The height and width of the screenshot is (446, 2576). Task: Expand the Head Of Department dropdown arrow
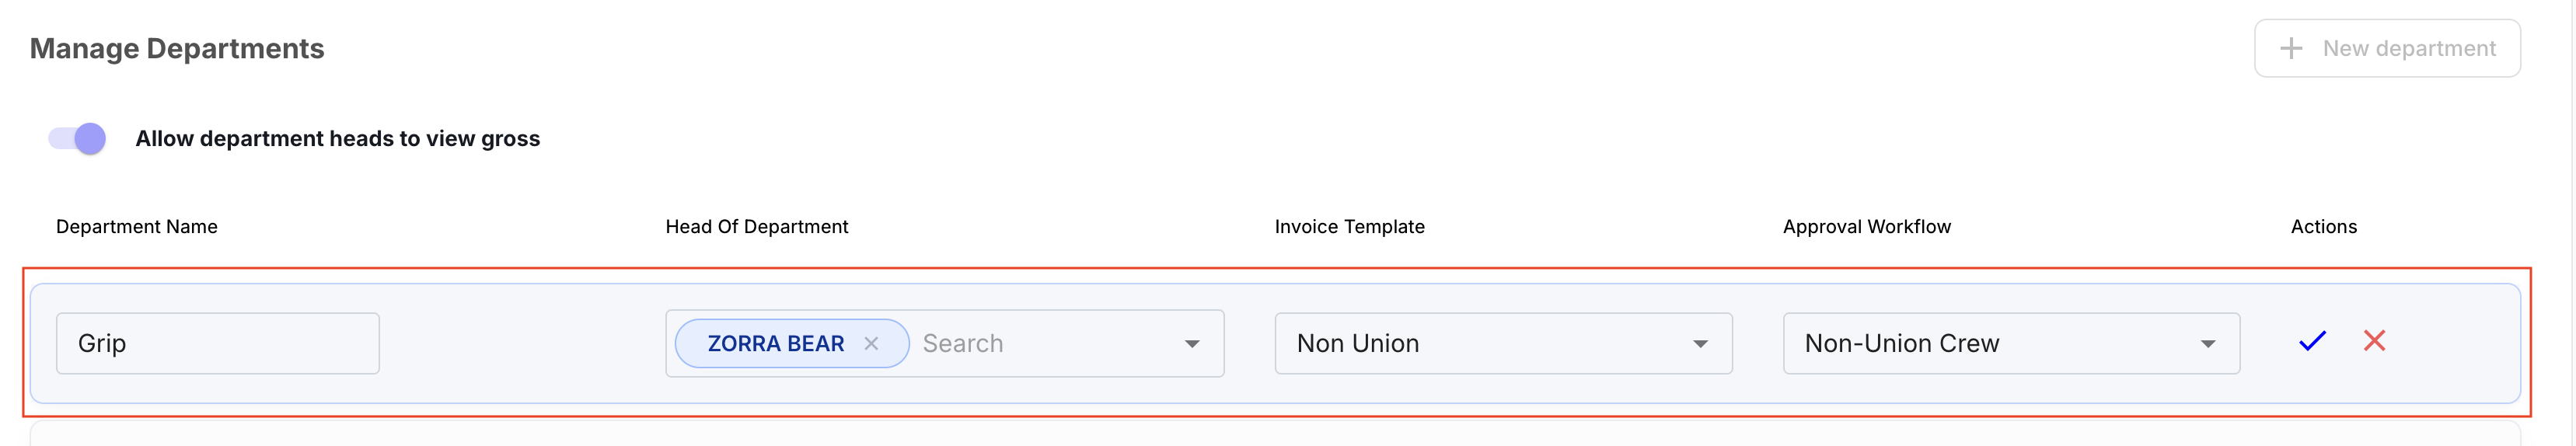tap(1192, 344)
